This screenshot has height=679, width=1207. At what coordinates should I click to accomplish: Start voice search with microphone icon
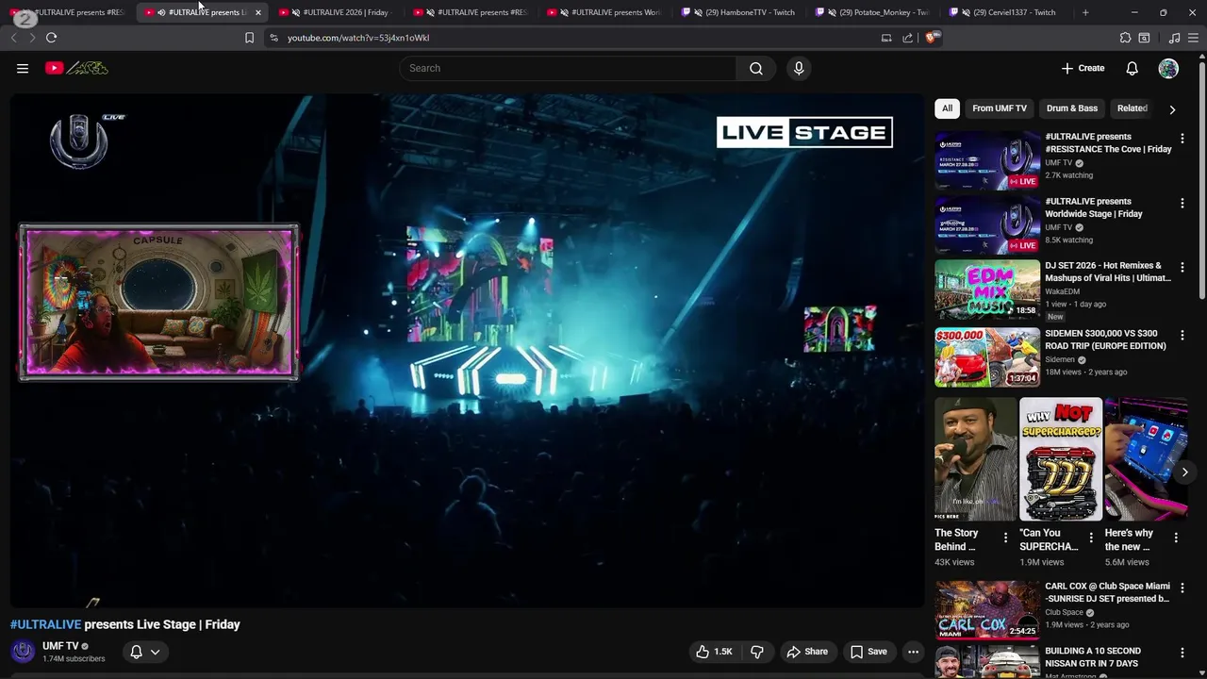[799, 68]
